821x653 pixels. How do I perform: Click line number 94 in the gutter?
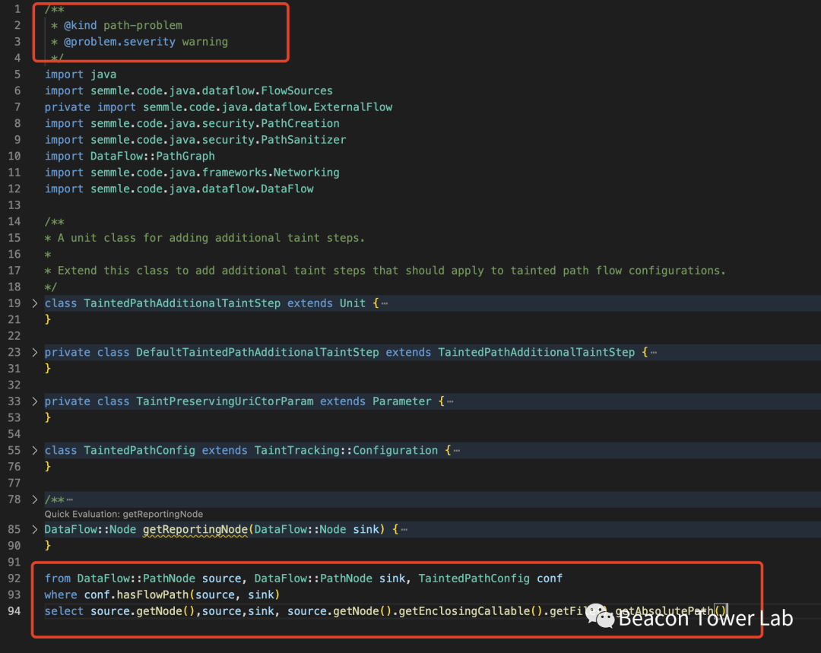(15, 611)
